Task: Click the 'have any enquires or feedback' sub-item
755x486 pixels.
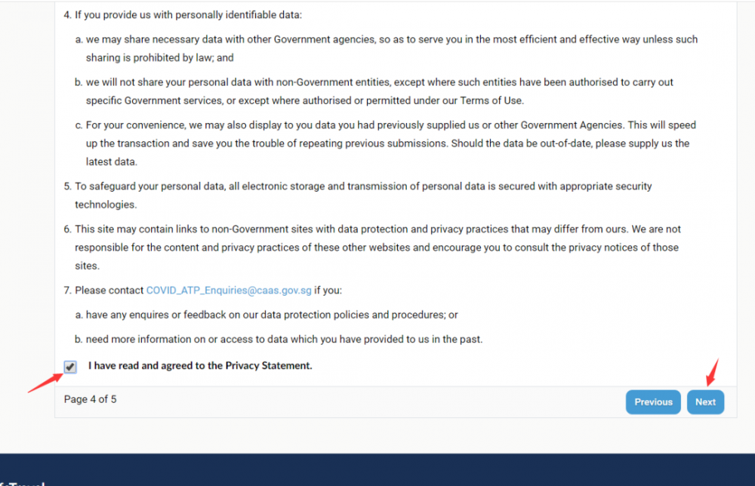Action: click(x=272, y=315)
